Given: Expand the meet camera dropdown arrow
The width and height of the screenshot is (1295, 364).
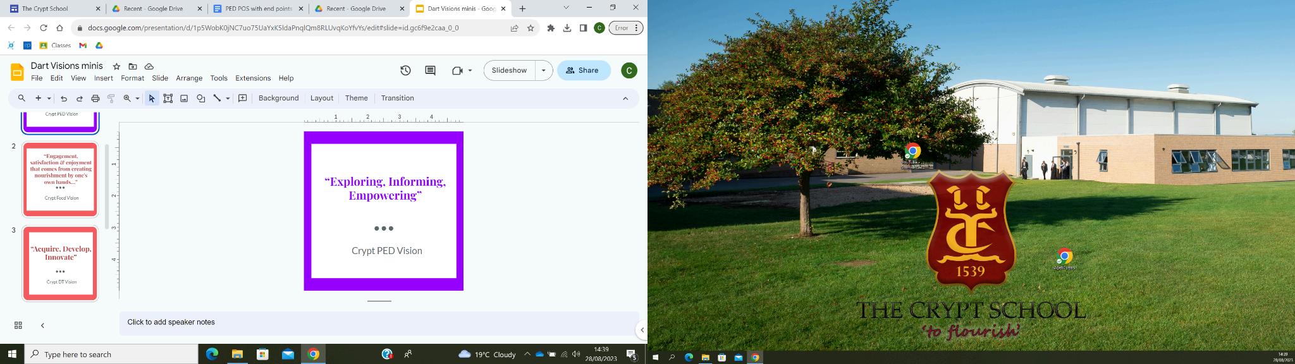Looking at the screenshot, I should click(x=470, y=71).
